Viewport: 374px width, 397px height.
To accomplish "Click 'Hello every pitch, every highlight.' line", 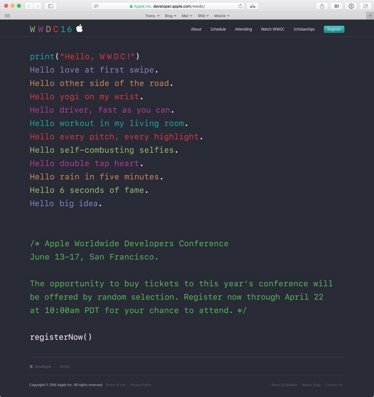I will point(116,137).
